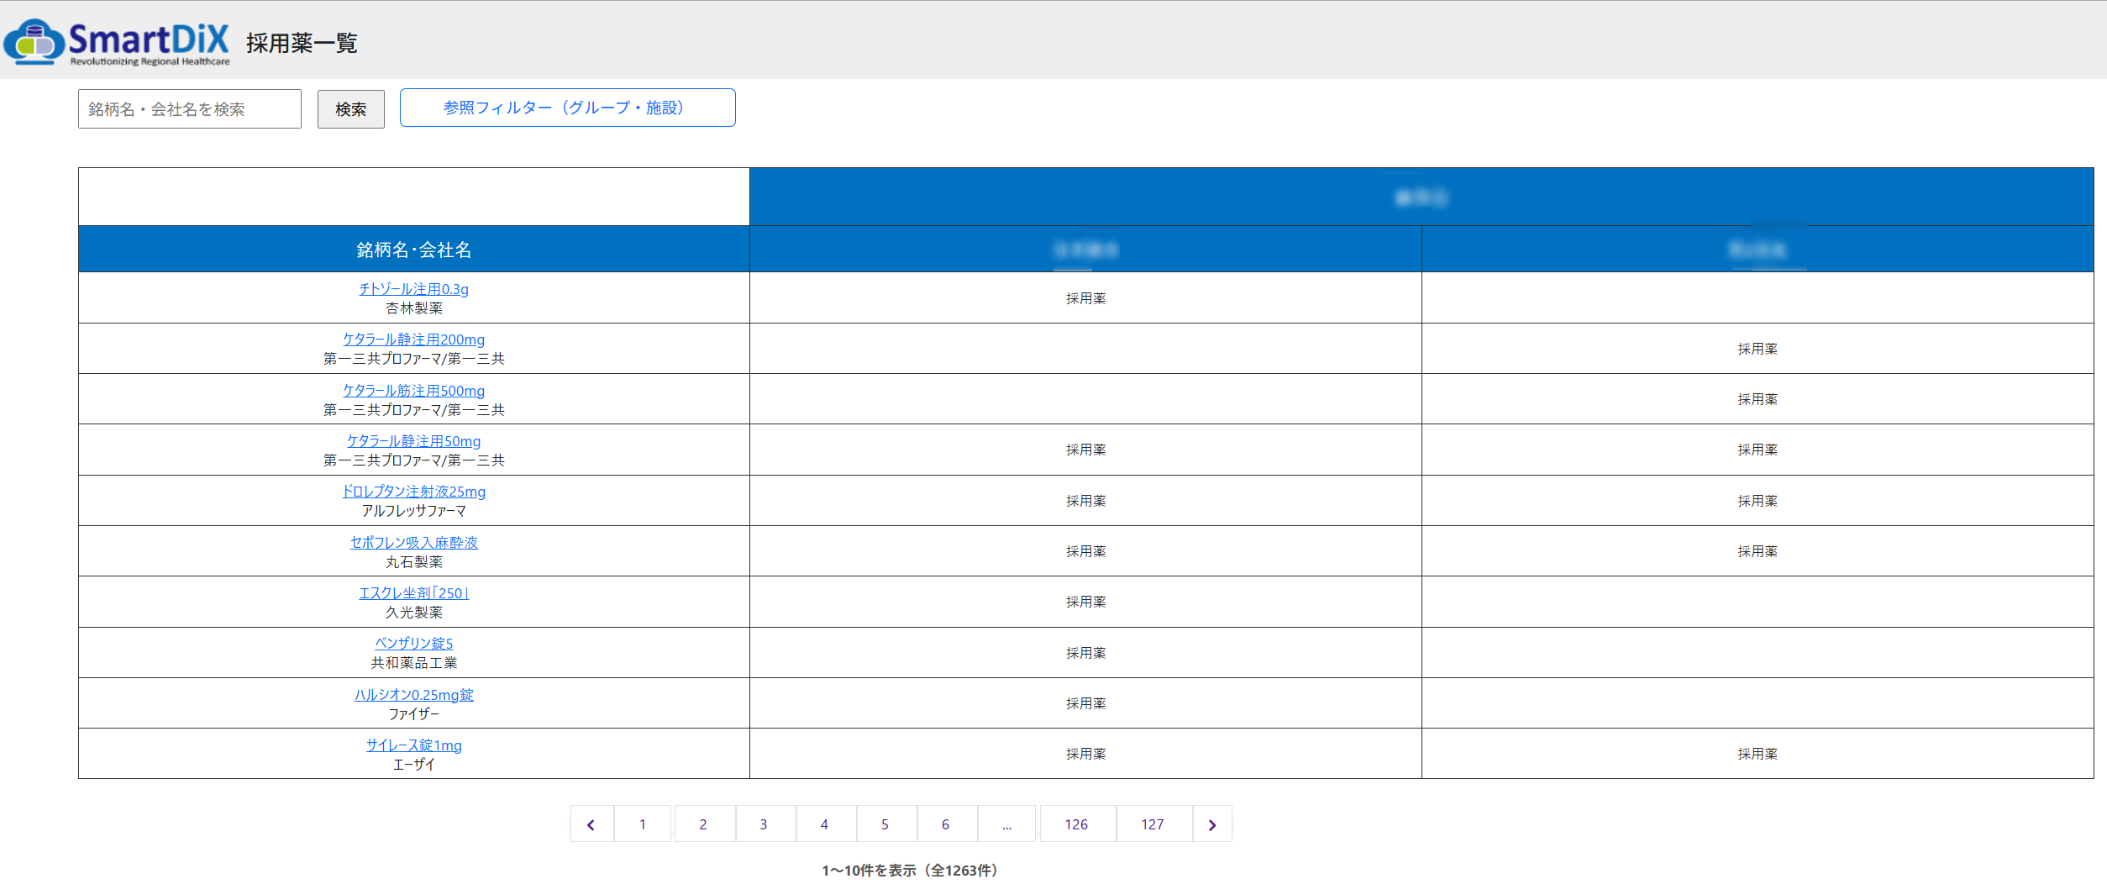The image size is (2107, 884).
Task: Click the 採用薬一覧 page title
Action: (302, 43)
